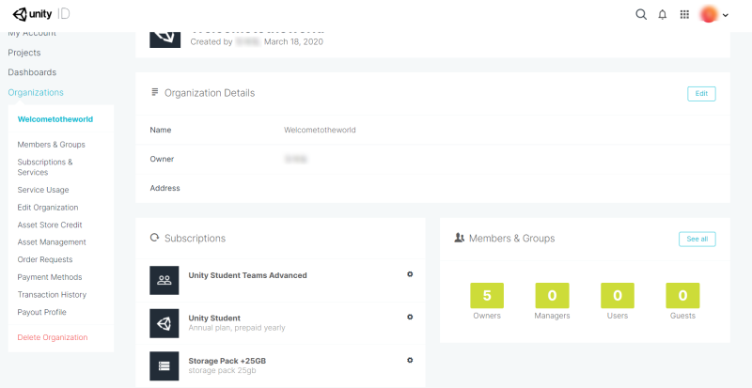The width and height of the screenshot is (752, 388).
Task: Click the "March 18, 2020" creation date
Action: point(293,41)
